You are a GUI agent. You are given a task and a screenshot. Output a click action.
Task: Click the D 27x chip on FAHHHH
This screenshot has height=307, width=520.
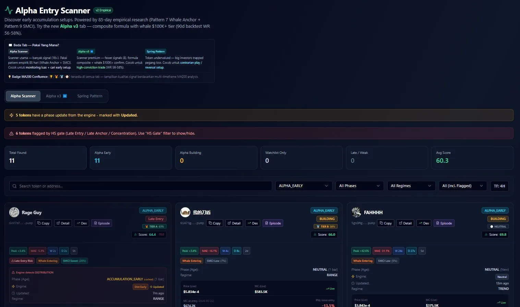411,251
